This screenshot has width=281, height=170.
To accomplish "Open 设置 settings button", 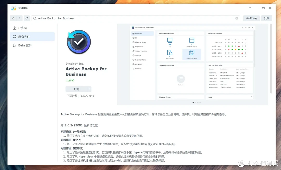I will pos(266,18).
